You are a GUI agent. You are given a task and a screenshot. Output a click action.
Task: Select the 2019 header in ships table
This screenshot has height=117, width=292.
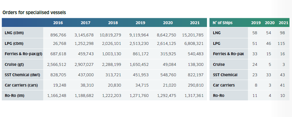[x=256, y=23]
